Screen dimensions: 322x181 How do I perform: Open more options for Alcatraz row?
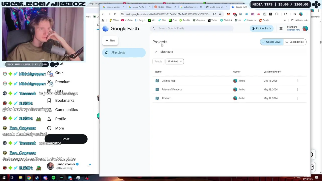pos(298,98)
